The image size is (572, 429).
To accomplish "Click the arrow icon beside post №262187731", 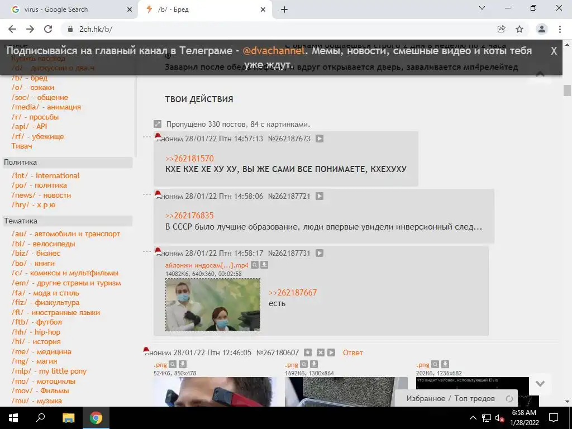I will (320, 253).
